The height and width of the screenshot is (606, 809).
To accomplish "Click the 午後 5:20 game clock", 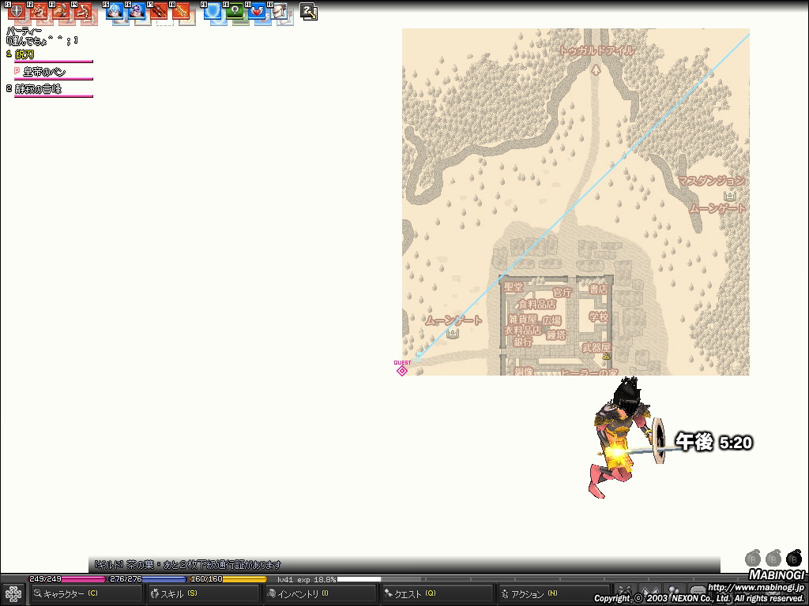I will tap(714, 442).
